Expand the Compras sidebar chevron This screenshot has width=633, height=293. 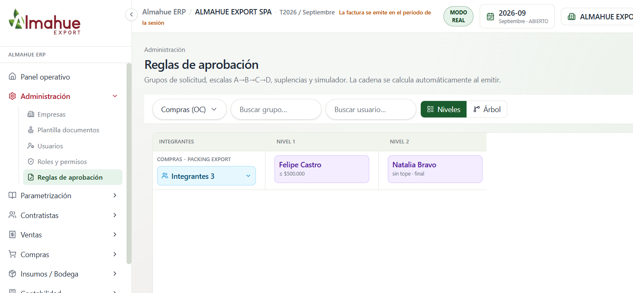coord(115,254)
